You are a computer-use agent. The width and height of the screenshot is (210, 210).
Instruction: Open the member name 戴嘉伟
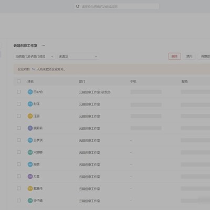point(38,188)
